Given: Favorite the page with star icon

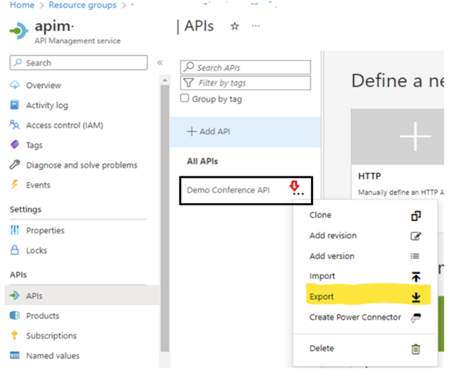Looking at the screenshot, I should 235,26.
